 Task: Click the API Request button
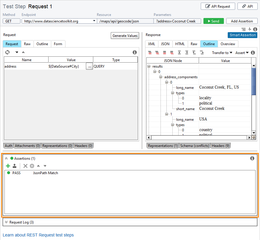[218, 6]
